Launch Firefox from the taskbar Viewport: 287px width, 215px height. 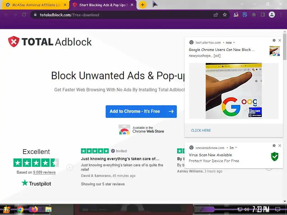[34, 209]
